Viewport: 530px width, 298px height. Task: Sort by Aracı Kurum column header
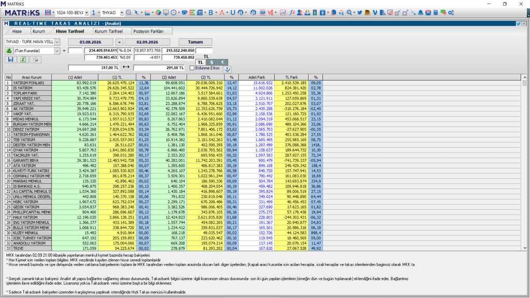[32, 78]
